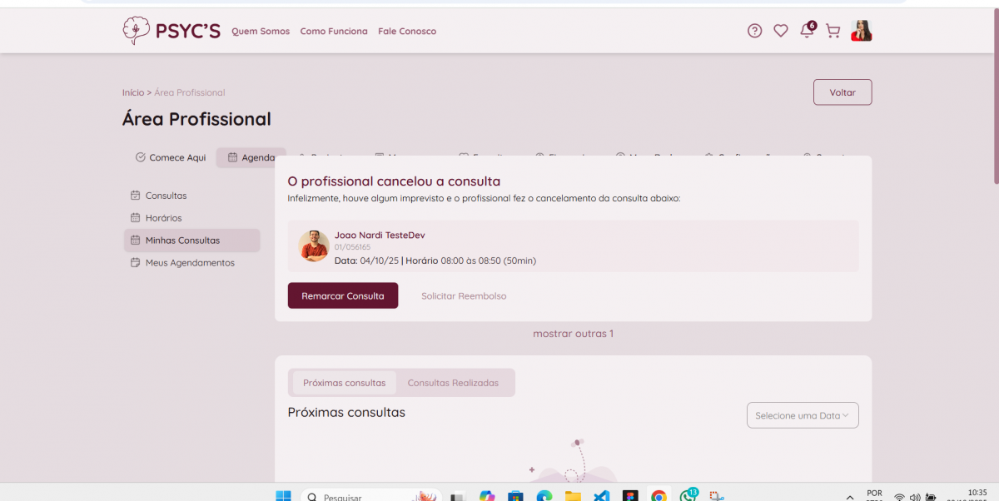Expand the 'Selecione uma Data' dropdown

click(802, 415)
